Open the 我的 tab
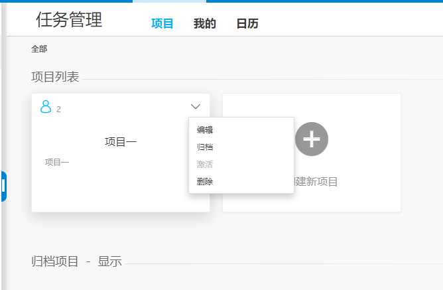 point(205,24)
